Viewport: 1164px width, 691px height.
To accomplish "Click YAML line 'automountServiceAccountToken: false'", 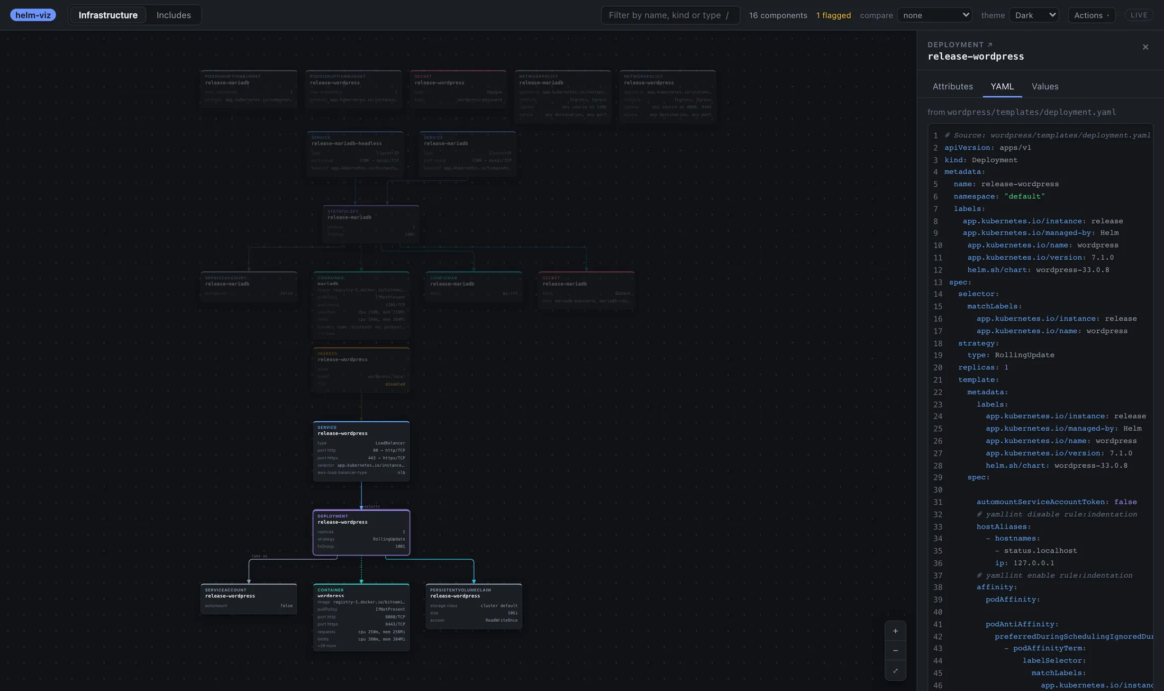I will click(1056, 502).
